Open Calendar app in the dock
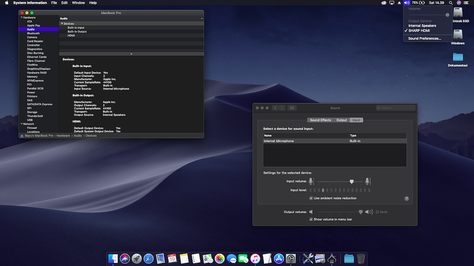This screenshot has width=474, height=266. click(x=172, y=259)
